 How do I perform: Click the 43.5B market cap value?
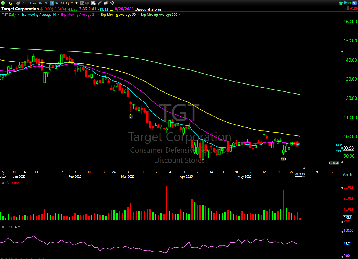click(73, 9)
